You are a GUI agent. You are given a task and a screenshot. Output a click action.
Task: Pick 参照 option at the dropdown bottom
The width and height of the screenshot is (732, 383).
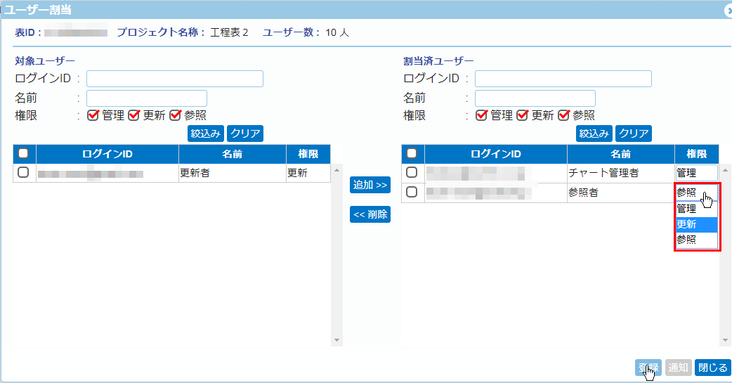pyautogui.click(x=695, y=240)
